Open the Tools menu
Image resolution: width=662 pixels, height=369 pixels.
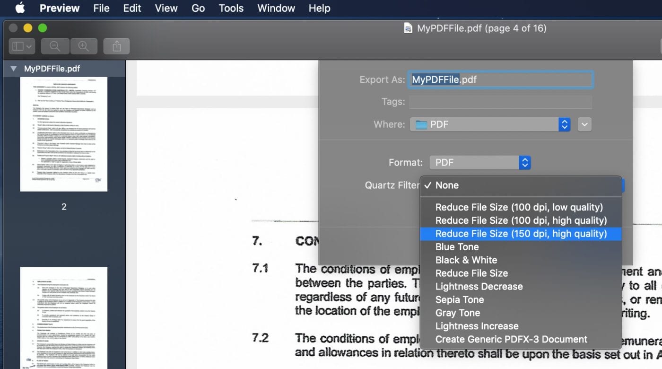231,8
